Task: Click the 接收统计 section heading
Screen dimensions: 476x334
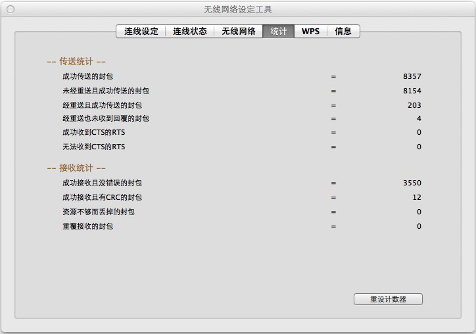Action: 76,168
